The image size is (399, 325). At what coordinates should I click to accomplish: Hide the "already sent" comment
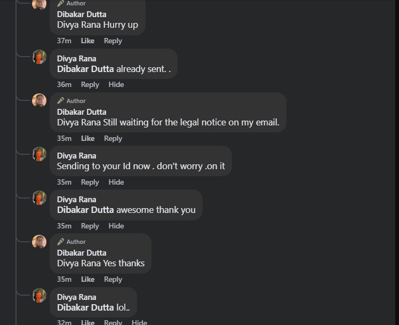(116, 84)
